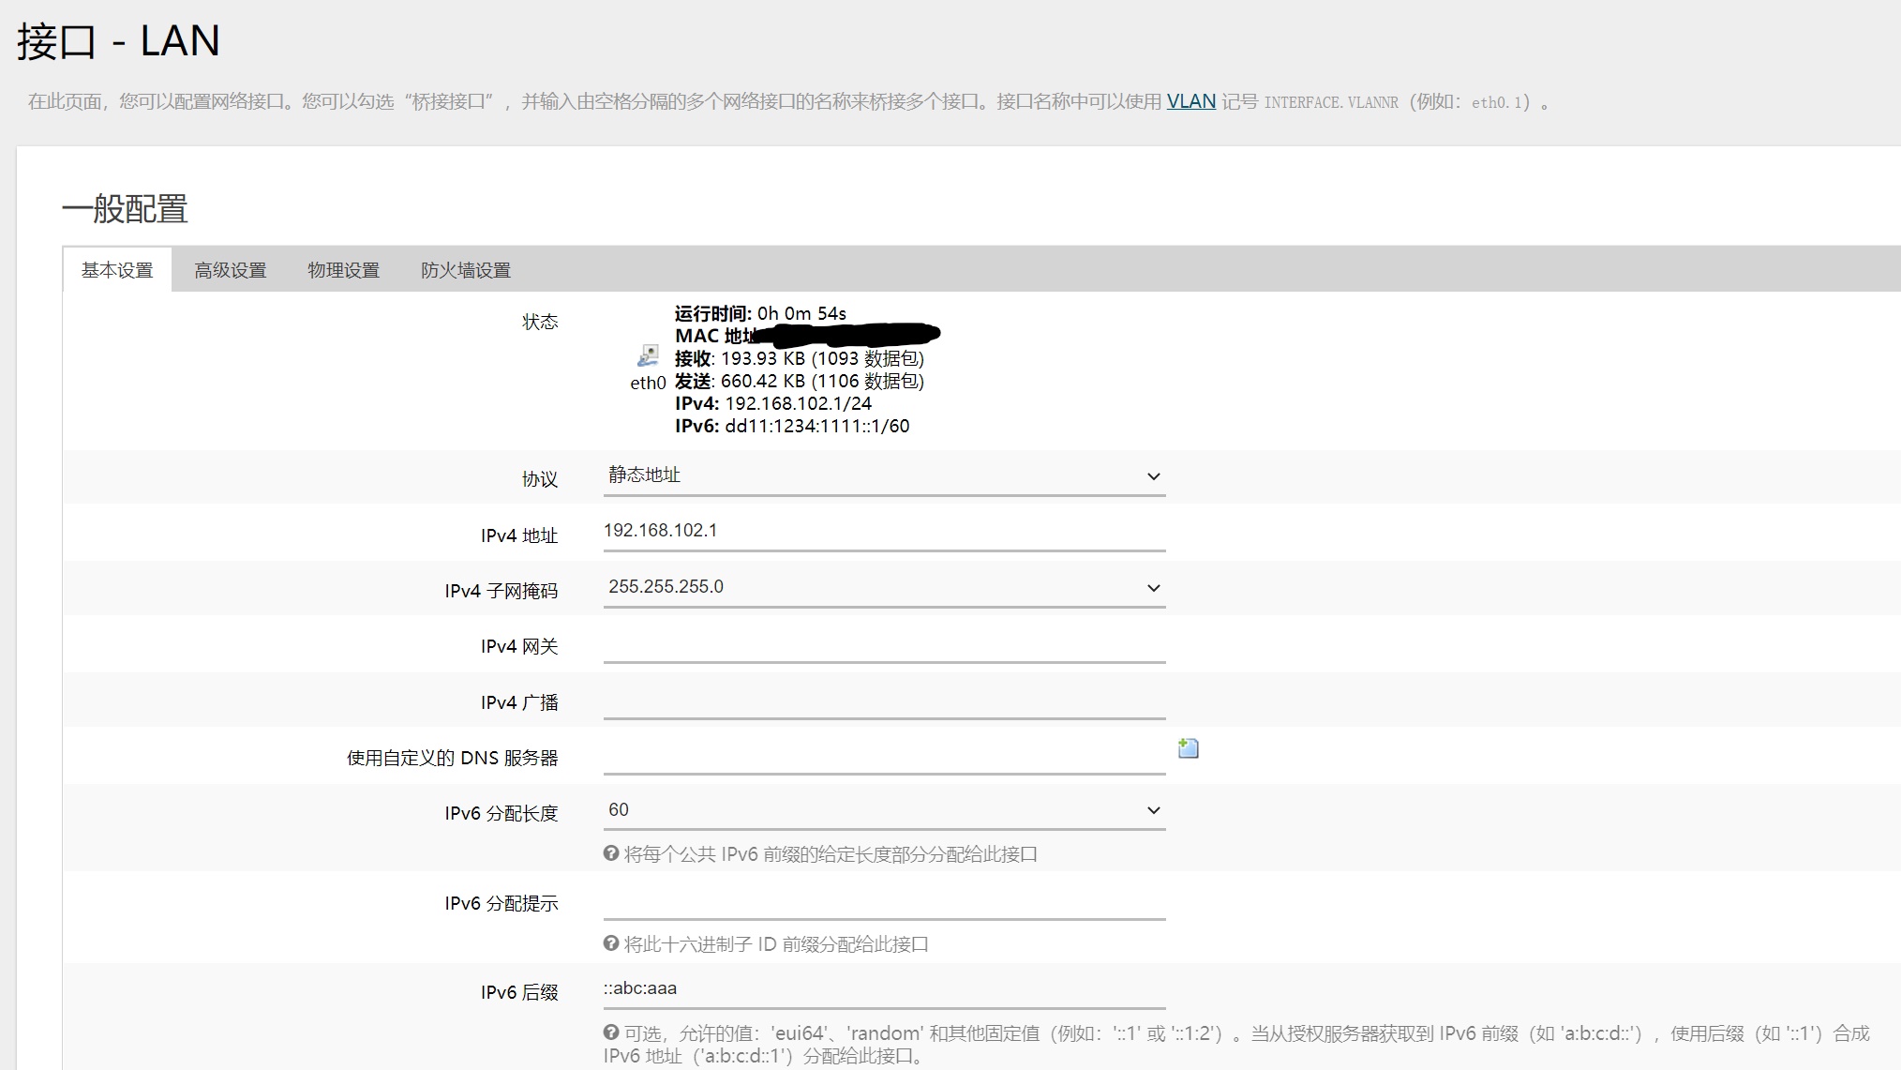Screen dimensions: 1901x1070
Task: Click the empty IPv4 广播 input field
Action: (882, 701)
